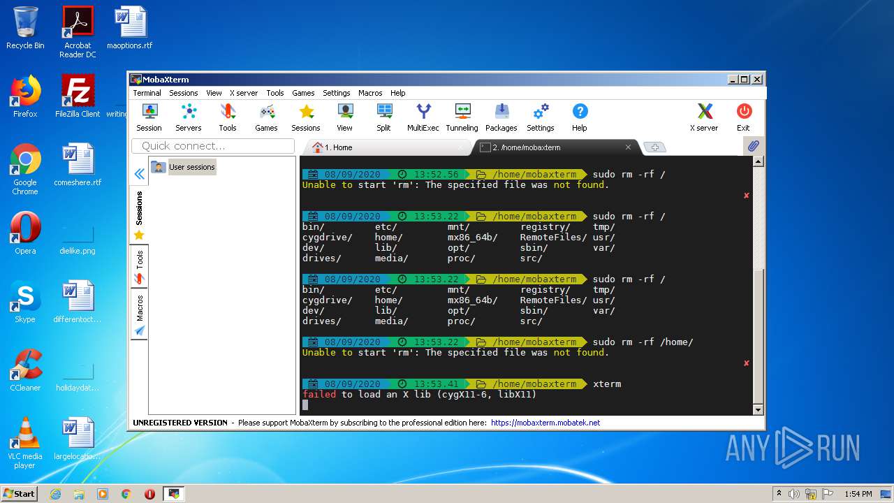Screen dimensions: 894x503
Task: Open the Packages toolbar icon
Action: pyautogui.click(x=501, y=117)
